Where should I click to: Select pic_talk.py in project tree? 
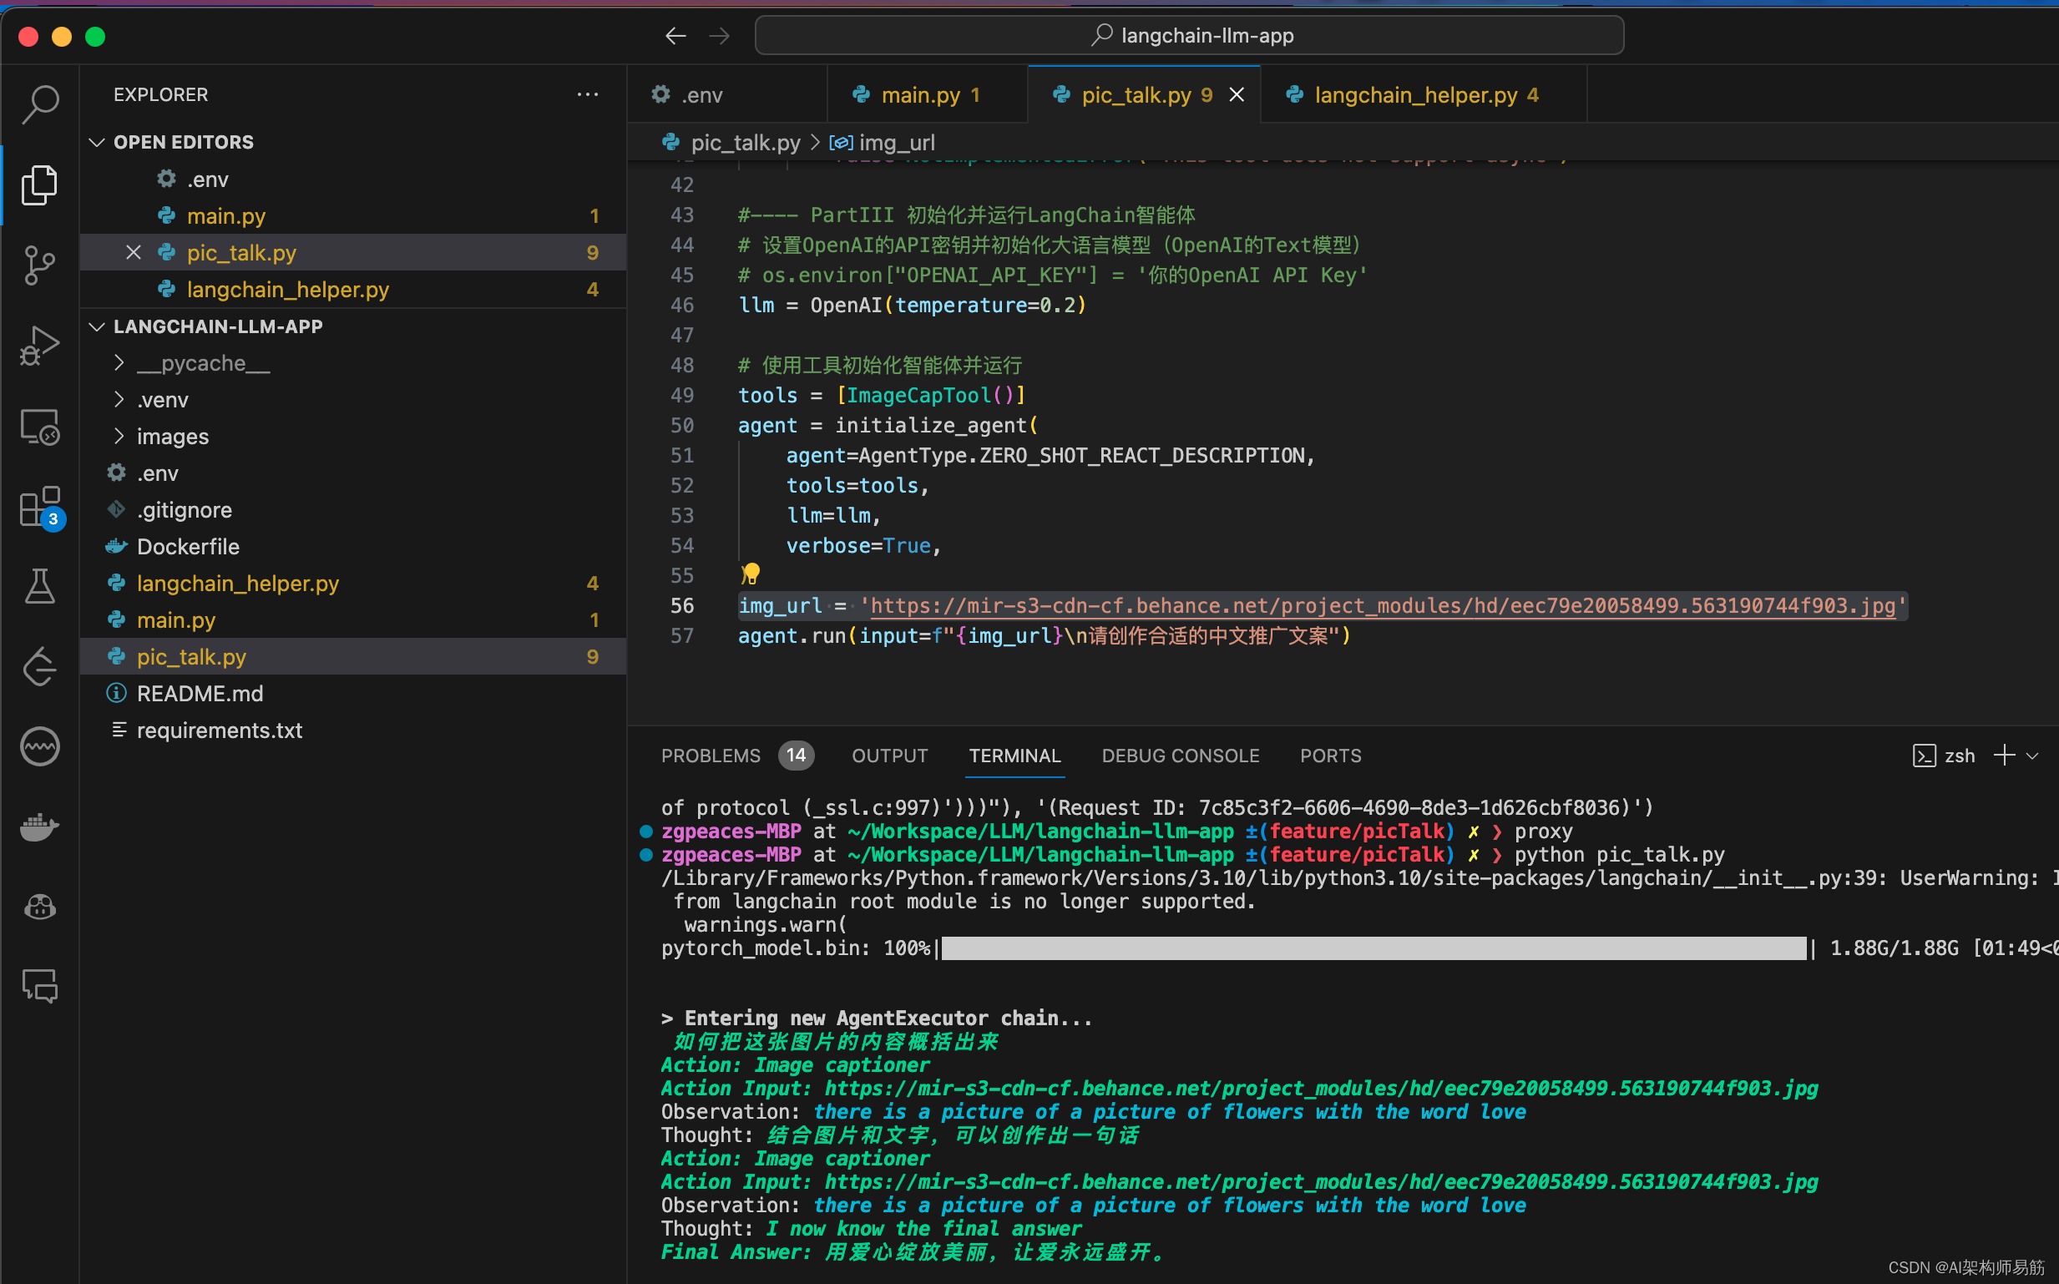[x=353, y=655]
